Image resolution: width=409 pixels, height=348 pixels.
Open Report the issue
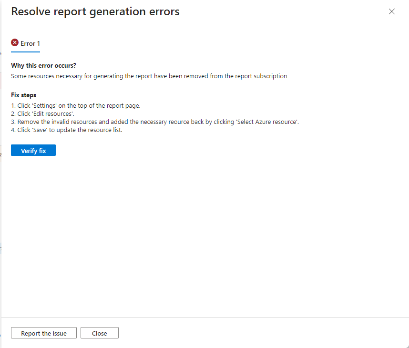tap(44, 333)
